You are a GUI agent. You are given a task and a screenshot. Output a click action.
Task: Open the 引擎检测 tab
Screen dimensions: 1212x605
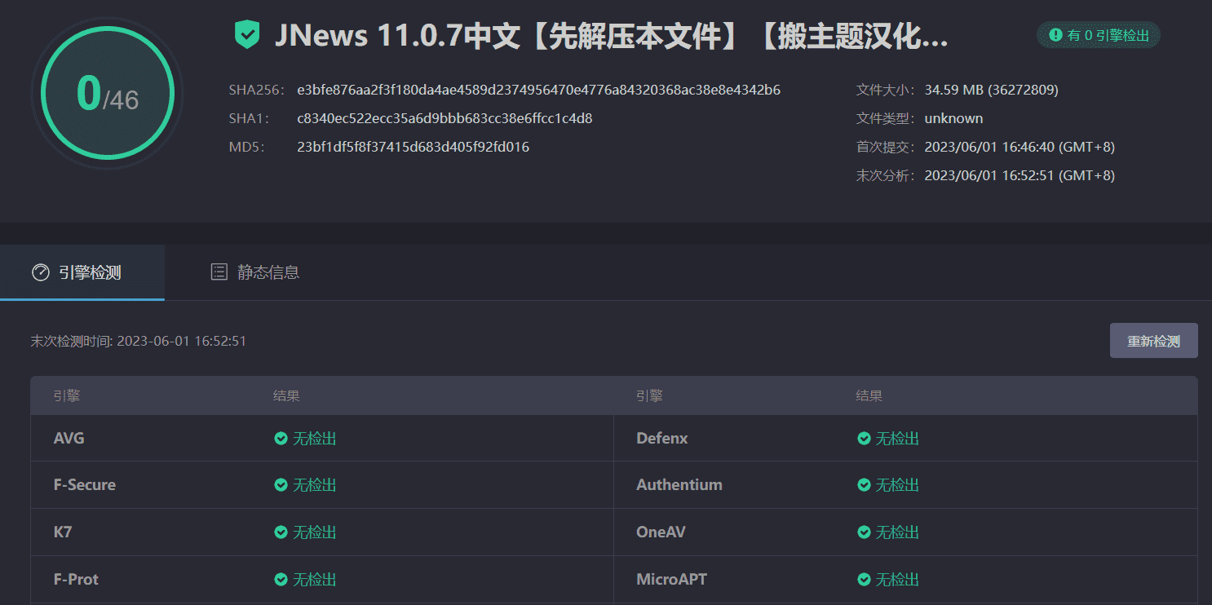click(82, 272)
